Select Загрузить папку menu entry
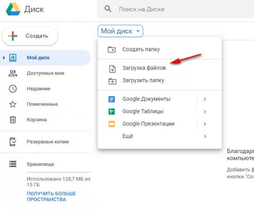Screen dimensions: 254x212 (160, 80)
